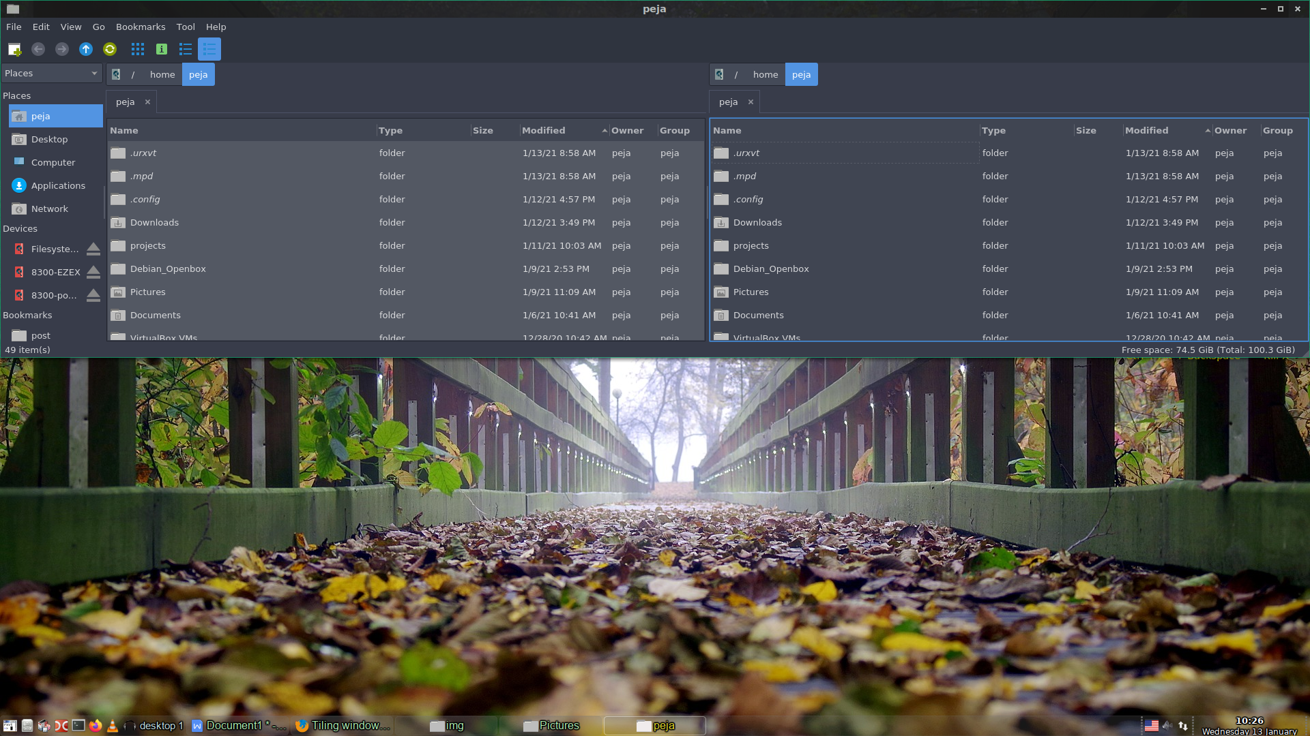
Task: Sort left pane by Name column
Action: [242, 130]
